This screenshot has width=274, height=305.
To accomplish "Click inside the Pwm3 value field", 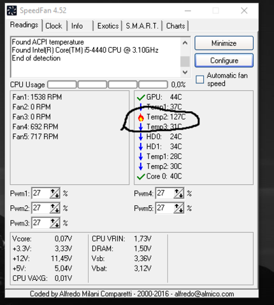I will (41, 223).
